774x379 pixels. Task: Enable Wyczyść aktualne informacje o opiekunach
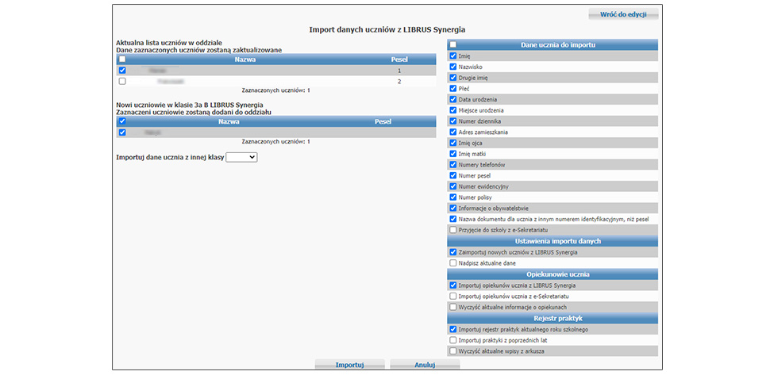click(x=452, y=307)
